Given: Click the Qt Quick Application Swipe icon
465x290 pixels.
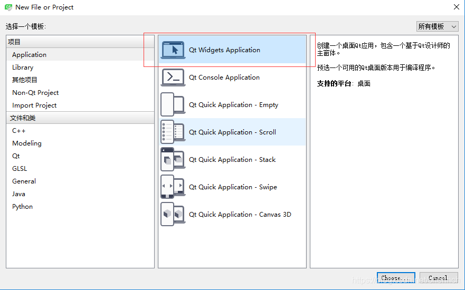Looking at the screenshot, I should click(173, 187).
